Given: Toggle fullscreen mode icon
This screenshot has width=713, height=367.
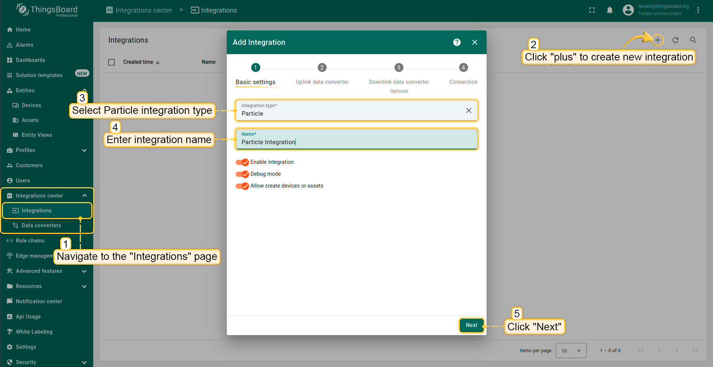Looking at the screenshot, I should tap(592, 10).
